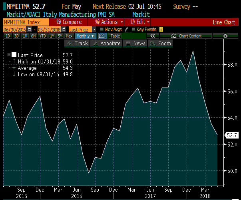Click the Markit source label

[141, 15]
